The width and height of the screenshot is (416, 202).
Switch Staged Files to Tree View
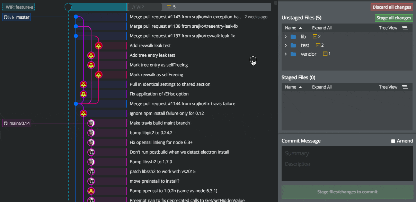(388, 87)
